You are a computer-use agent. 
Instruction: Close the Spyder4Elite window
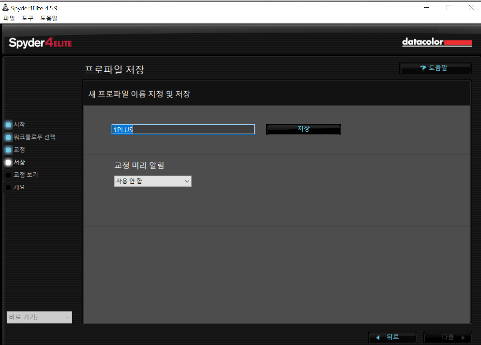[x=472, y=7]
